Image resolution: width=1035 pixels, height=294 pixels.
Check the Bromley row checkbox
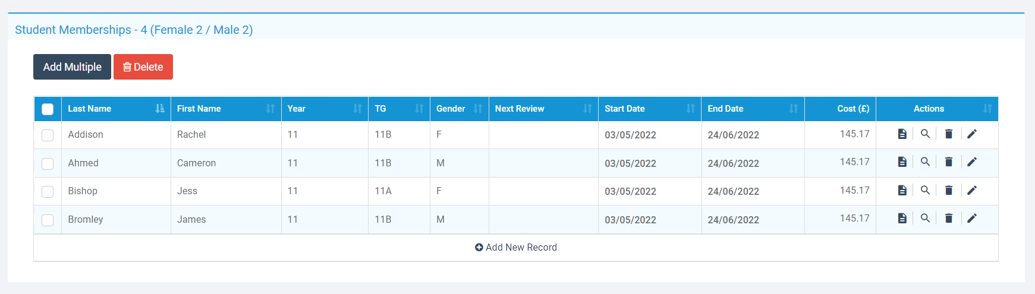48,220
